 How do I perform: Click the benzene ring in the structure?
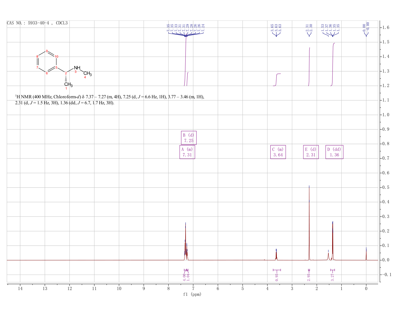click(47, 62)
